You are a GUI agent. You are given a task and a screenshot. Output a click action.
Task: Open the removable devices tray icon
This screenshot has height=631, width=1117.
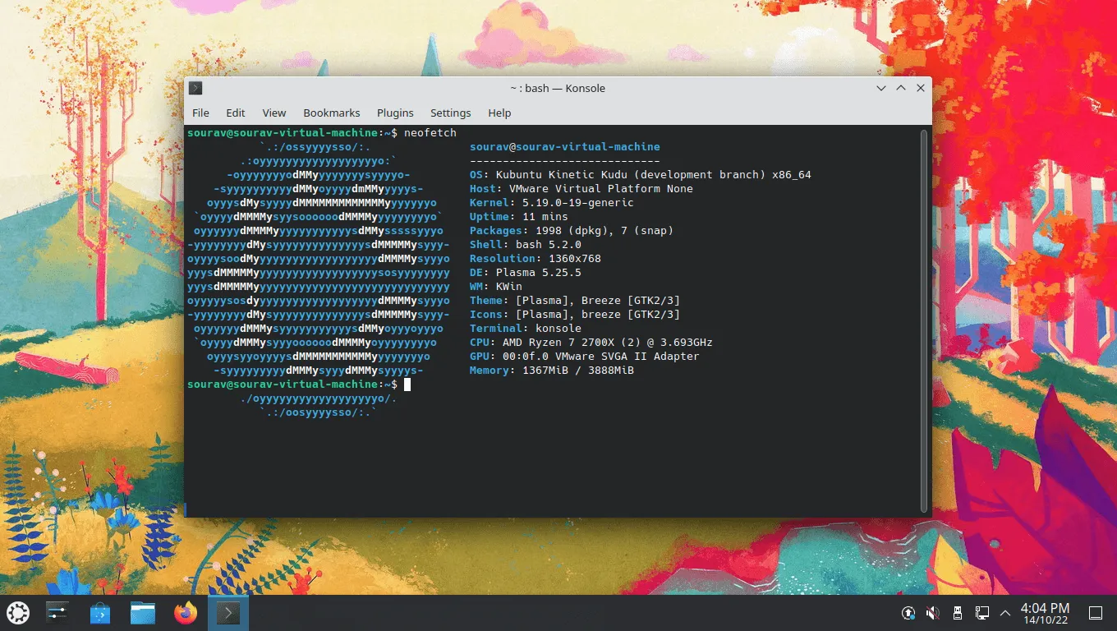[x=957, y=612]
